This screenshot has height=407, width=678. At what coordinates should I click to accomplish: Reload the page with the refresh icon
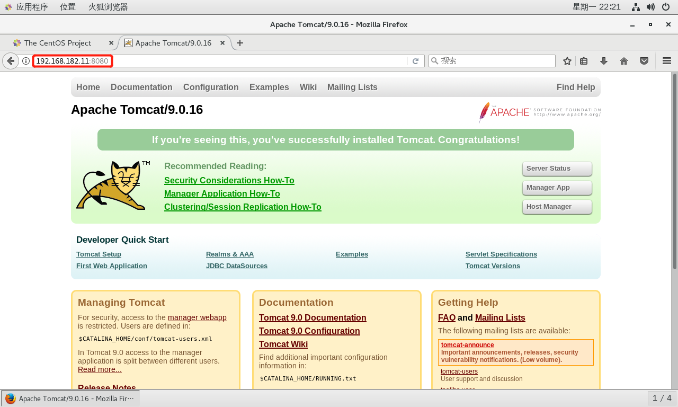[x=416, y=61]
